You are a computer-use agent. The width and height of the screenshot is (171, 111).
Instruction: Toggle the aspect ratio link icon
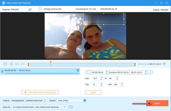coord(106,78)
